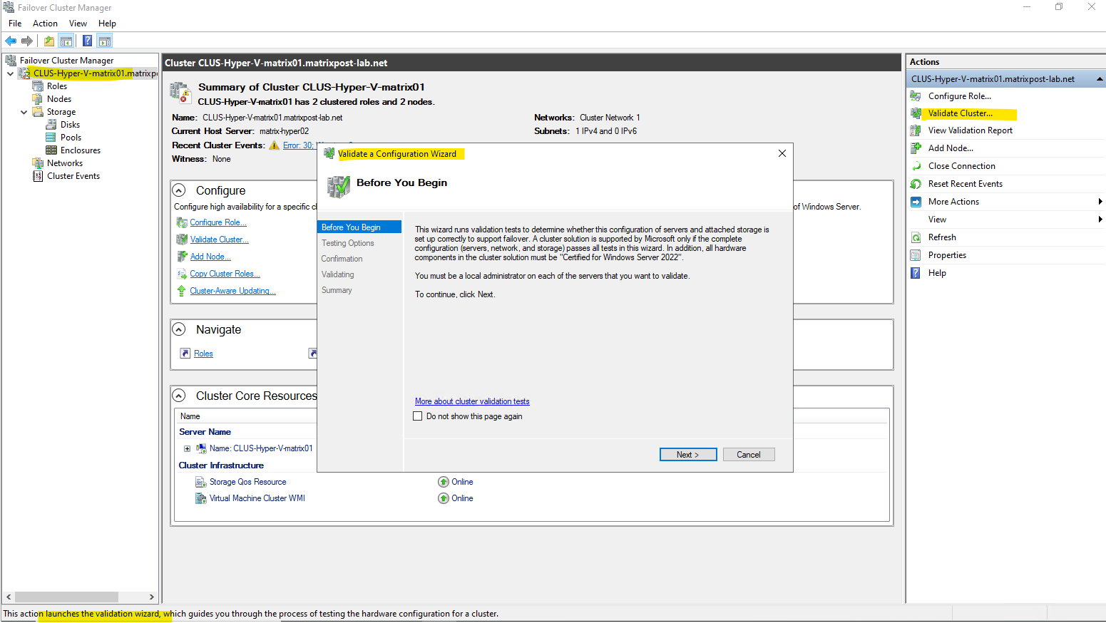Open More Actions submenu arrow
The image size is (1106, 623).
click(1100, 202)
